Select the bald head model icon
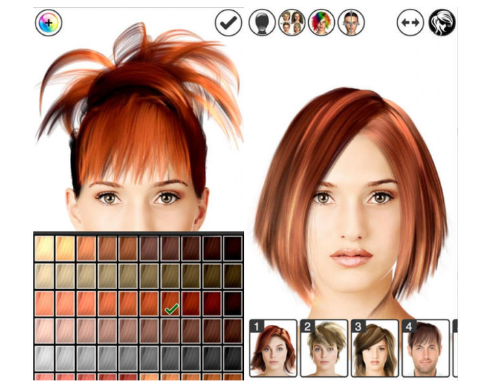This screenshot has width=500, height=390. click(x=262, y=23)
